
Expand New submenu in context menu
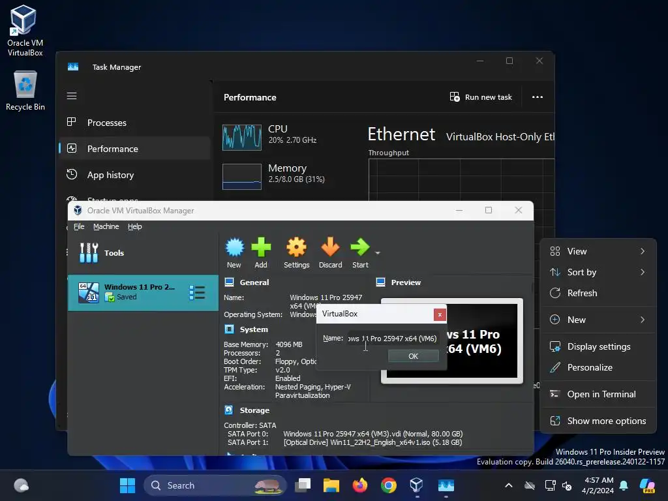point(598,320)
